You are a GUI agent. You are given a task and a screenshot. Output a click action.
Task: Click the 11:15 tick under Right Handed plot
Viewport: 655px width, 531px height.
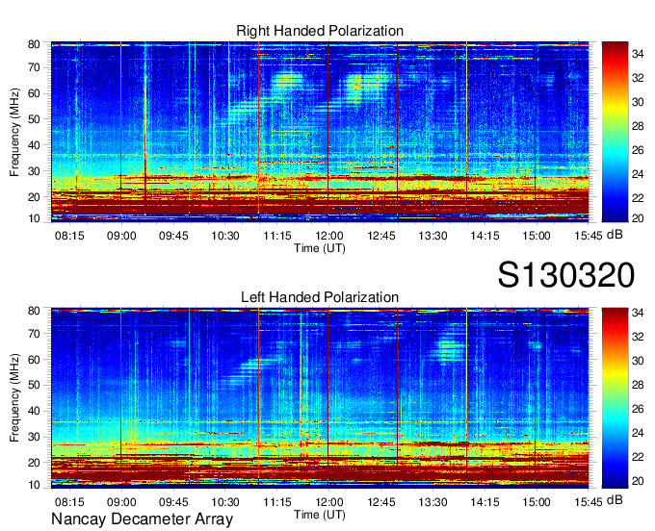point(277,236)
